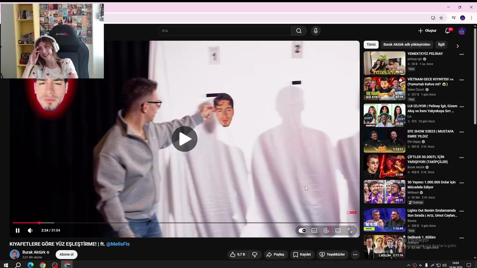
Task: Show hidden system tray icons
Action: click(x=408, y=265)
